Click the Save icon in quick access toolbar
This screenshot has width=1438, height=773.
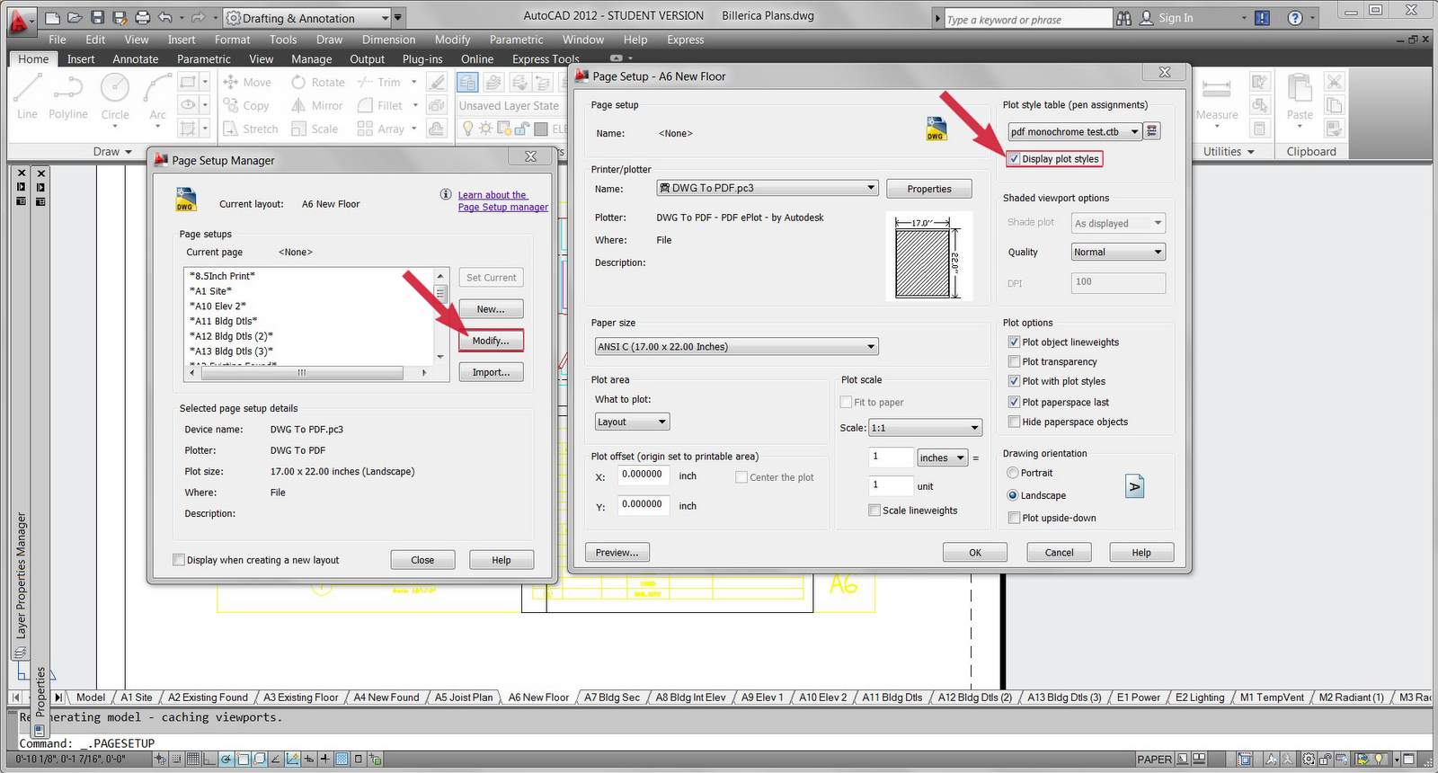(97, 18)
